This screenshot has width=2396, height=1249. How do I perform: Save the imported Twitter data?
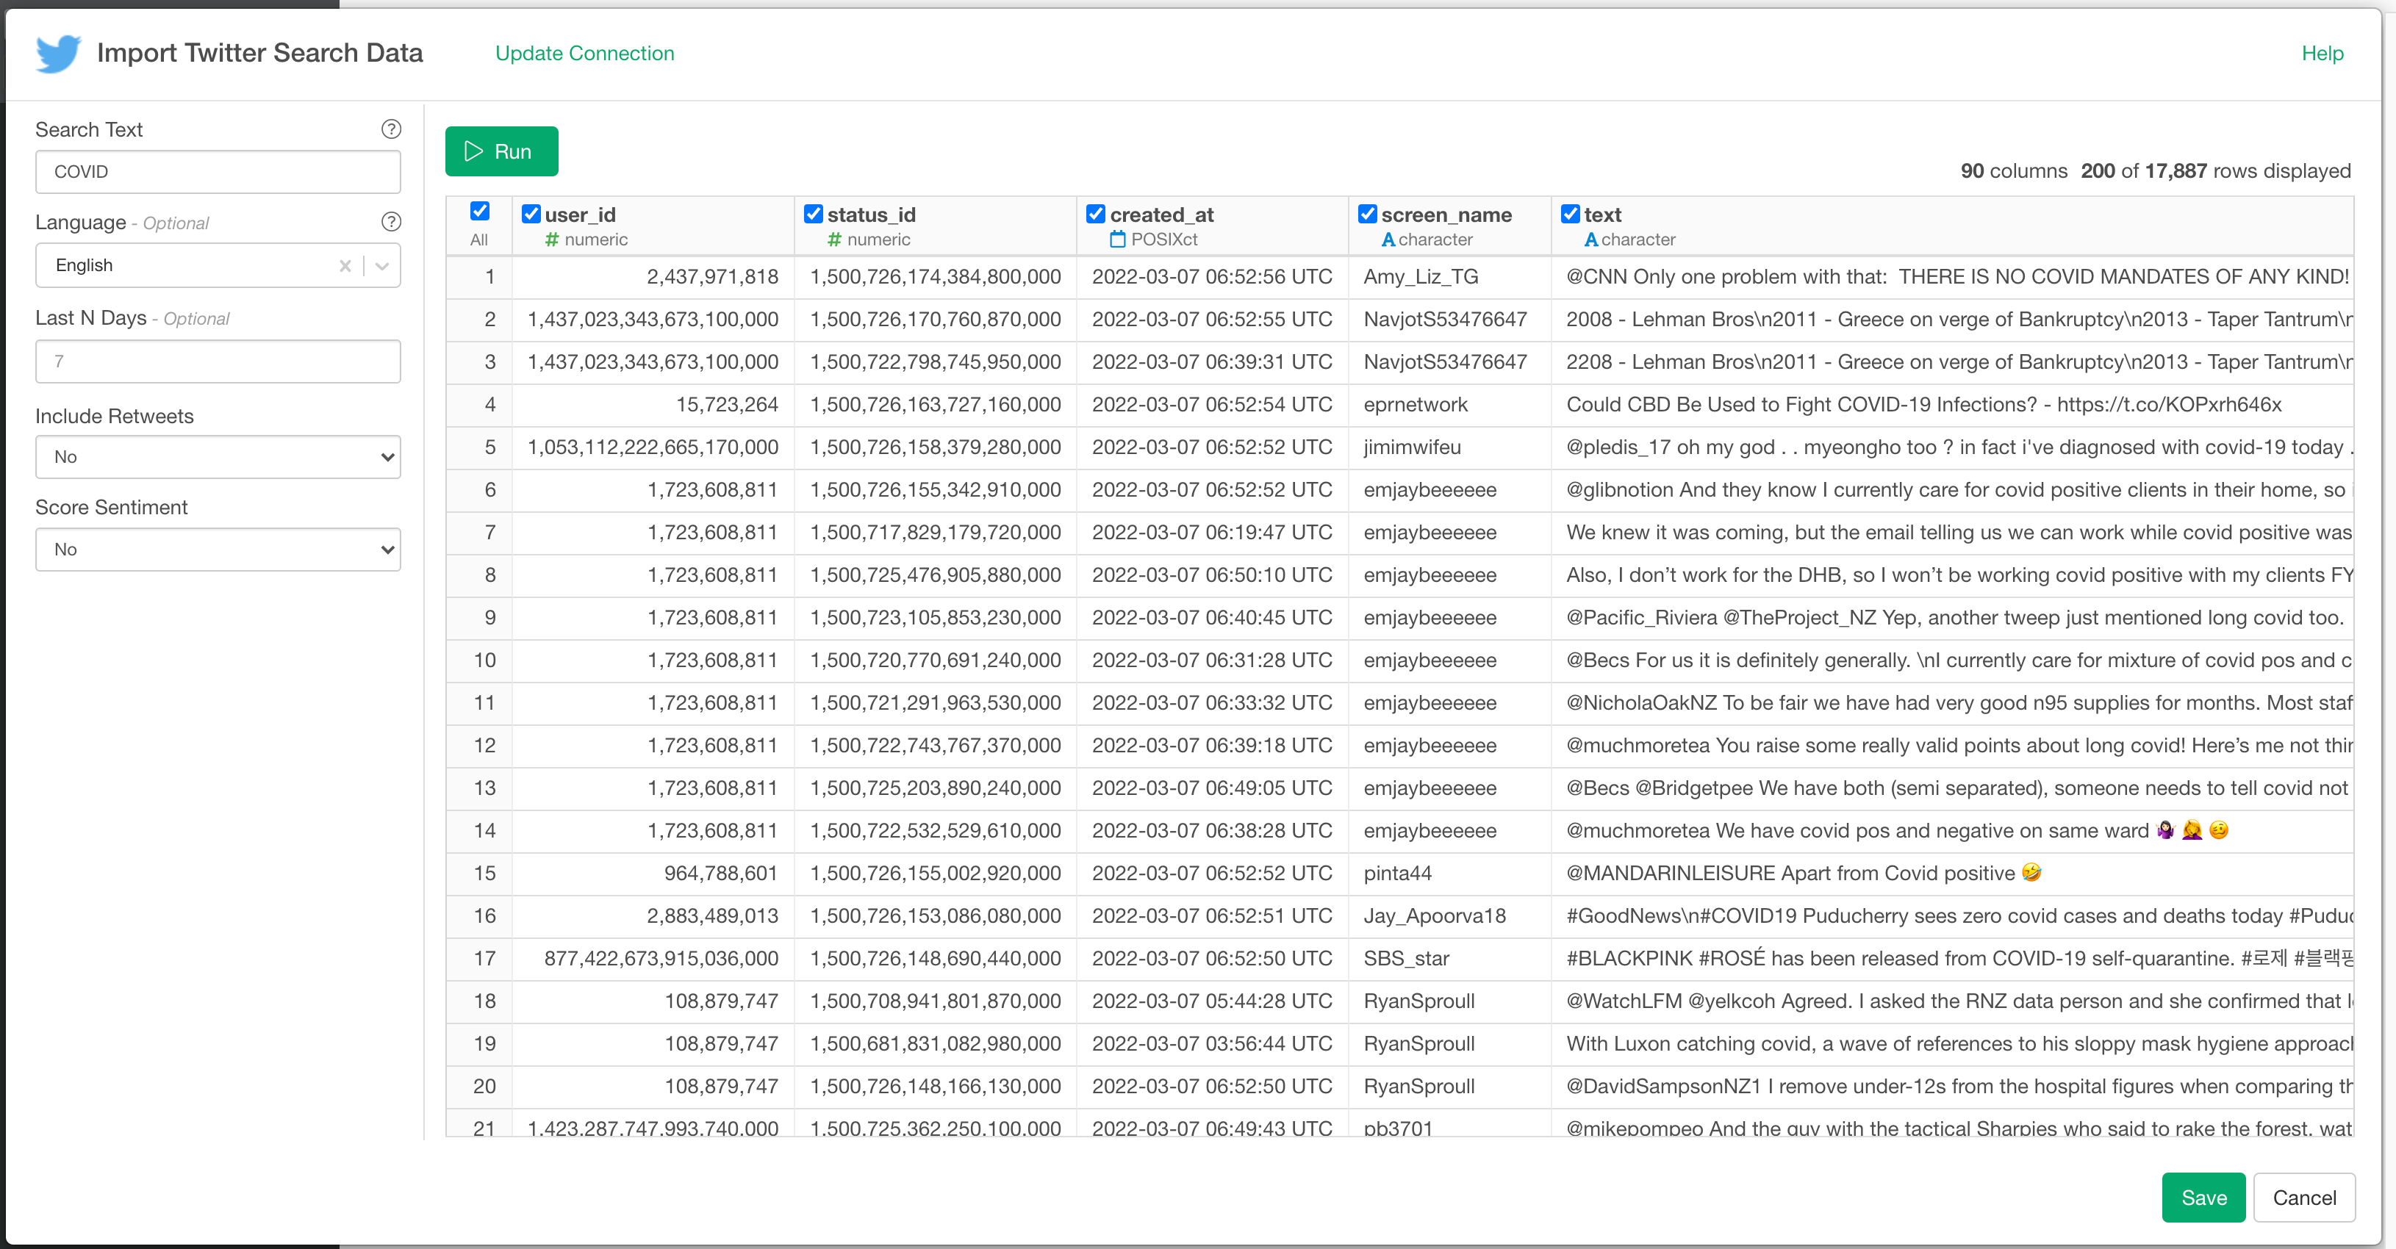2203,1197
